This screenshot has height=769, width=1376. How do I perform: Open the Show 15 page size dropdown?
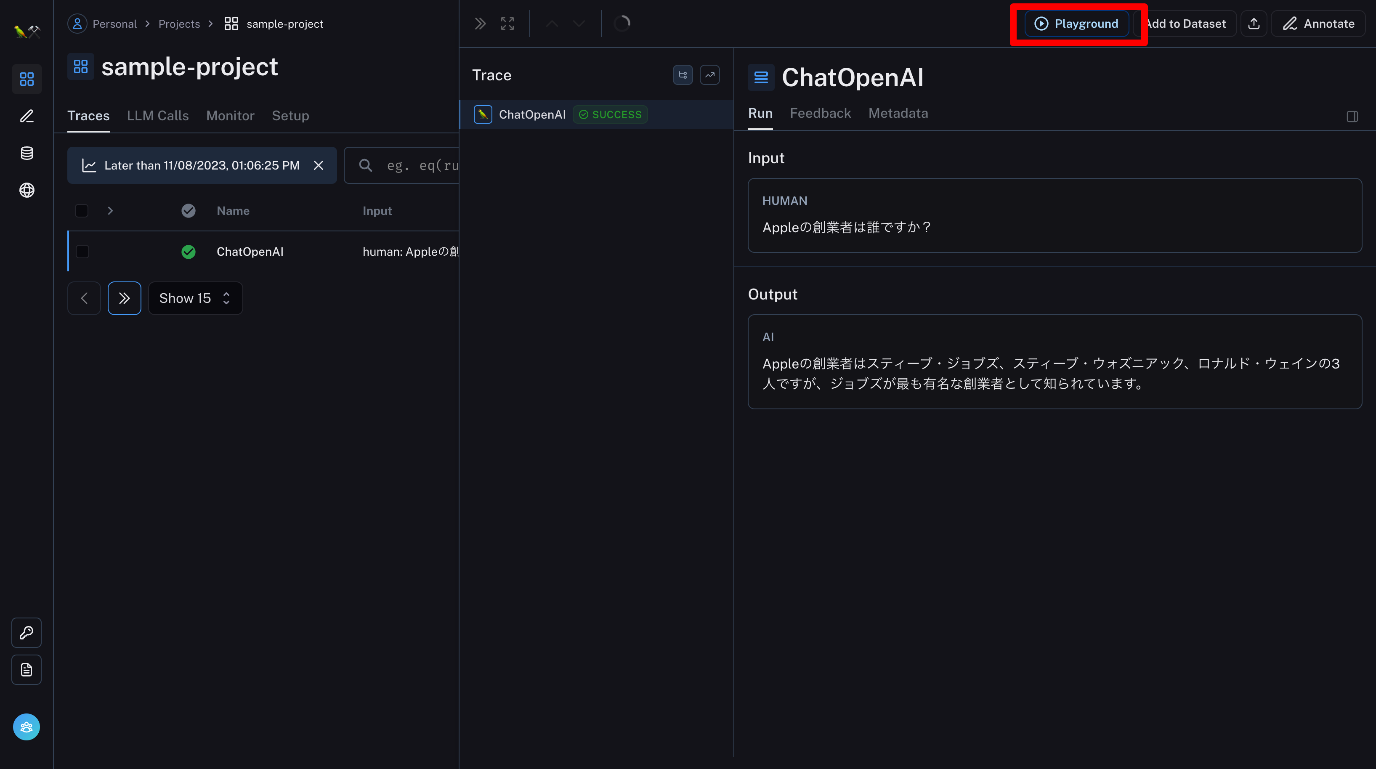(196, 298)
